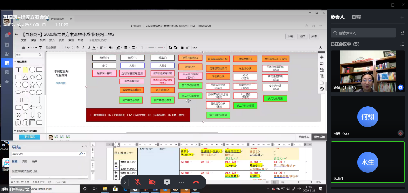The image size is (408, 193).
Task: Collapse the 基础图形 shapes section
Action: pyautogui.click(x=16, y=62)
